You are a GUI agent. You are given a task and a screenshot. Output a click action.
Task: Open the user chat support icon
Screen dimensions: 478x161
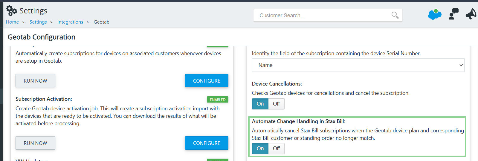coord(453,14)
